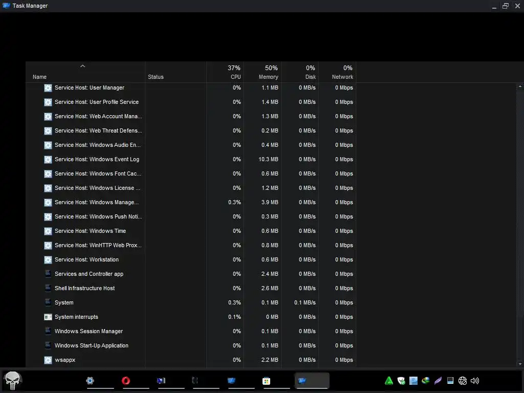Screen dimensions: 524x393
Task: Click the Services and Controller app process icon
Action: pyautogui.click(x=48, y=274)
